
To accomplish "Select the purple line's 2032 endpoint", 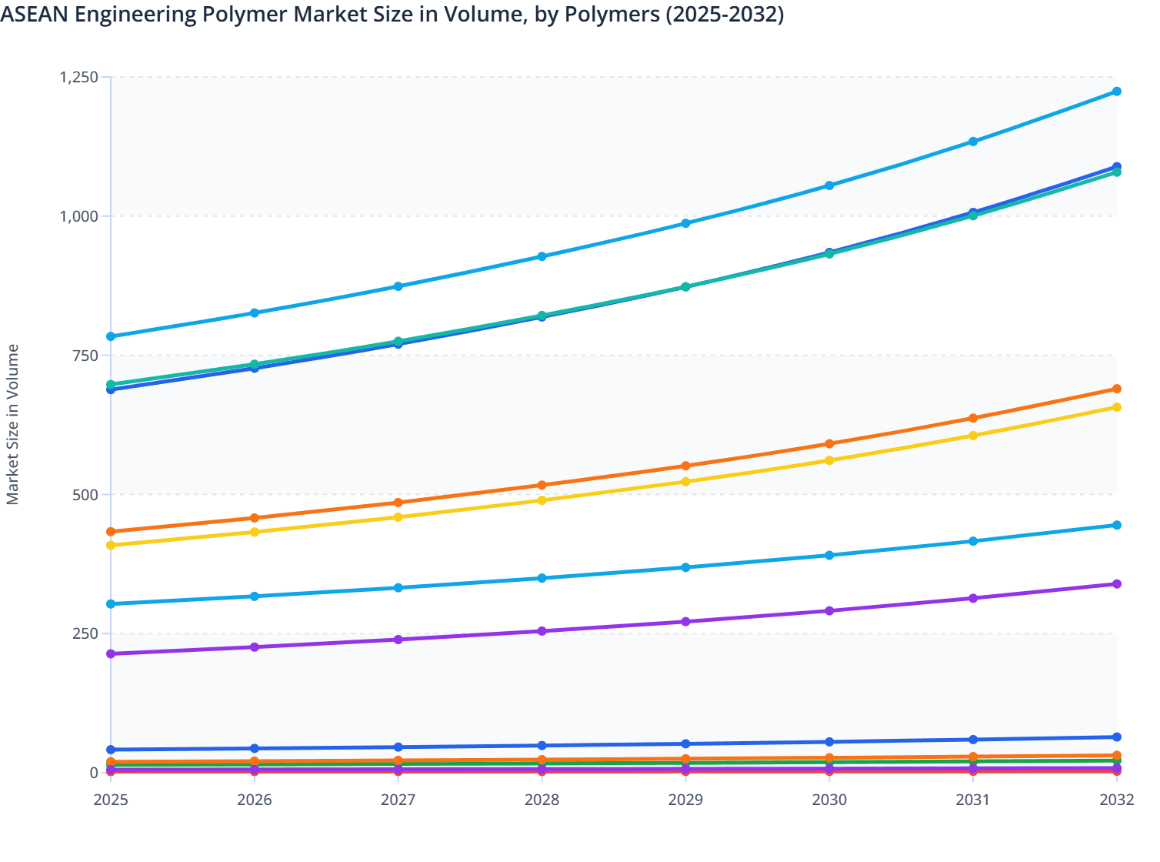I will tap(1116, 585).
